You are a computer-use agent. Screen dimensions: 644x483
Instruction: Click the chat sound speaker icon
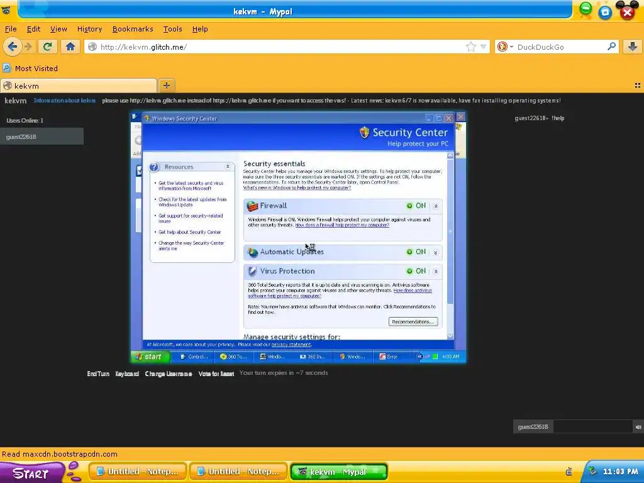638,427
